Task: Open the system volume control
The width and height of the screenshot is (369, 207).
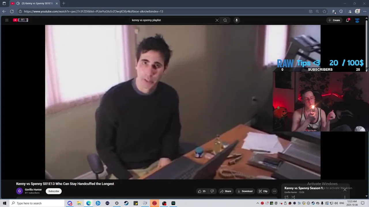Action: click(336, 203)
